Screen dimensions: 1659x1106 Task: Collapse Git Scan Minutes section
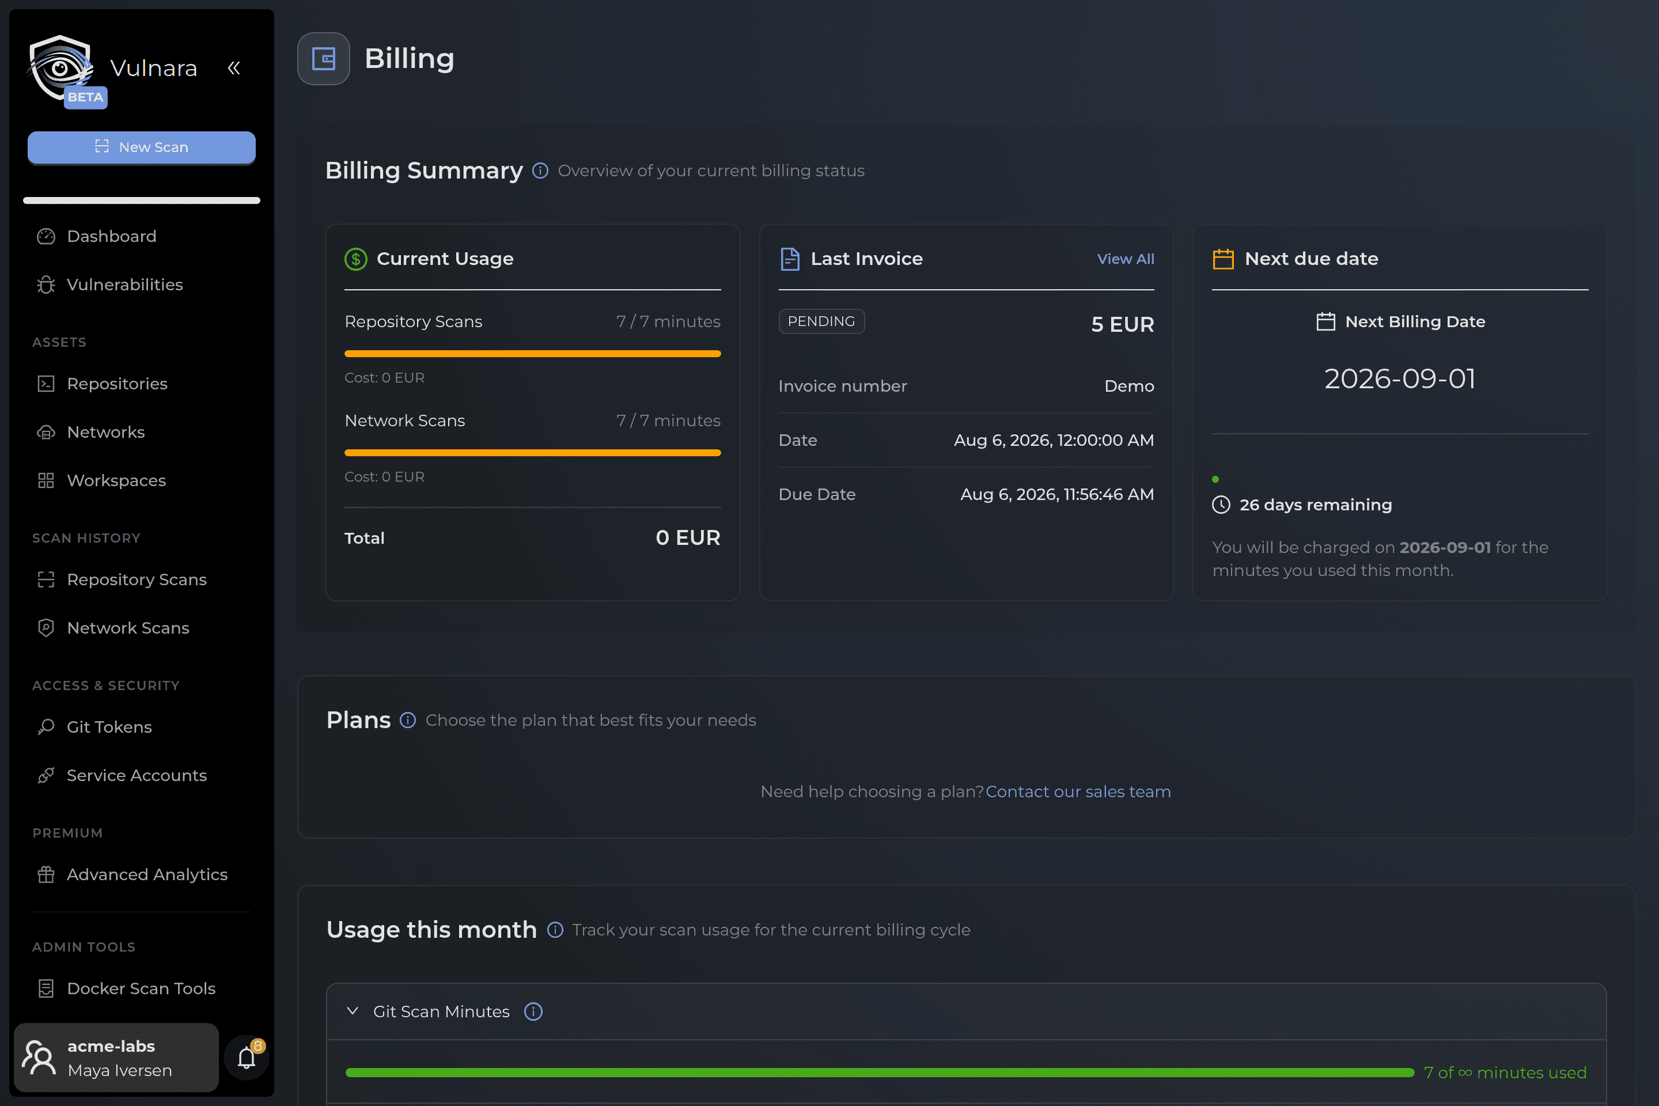353,1012
